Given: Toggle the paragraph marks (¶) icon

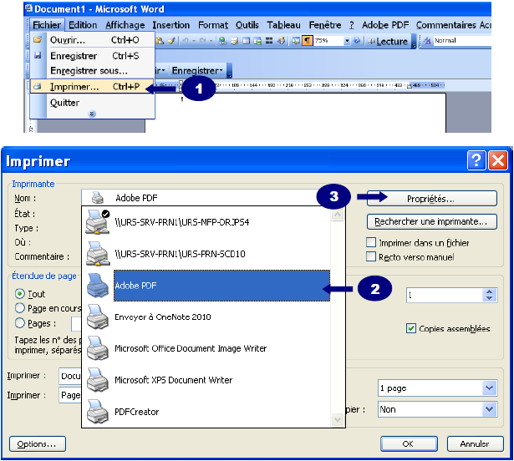Looking at the screenshot, I should 308,41.
